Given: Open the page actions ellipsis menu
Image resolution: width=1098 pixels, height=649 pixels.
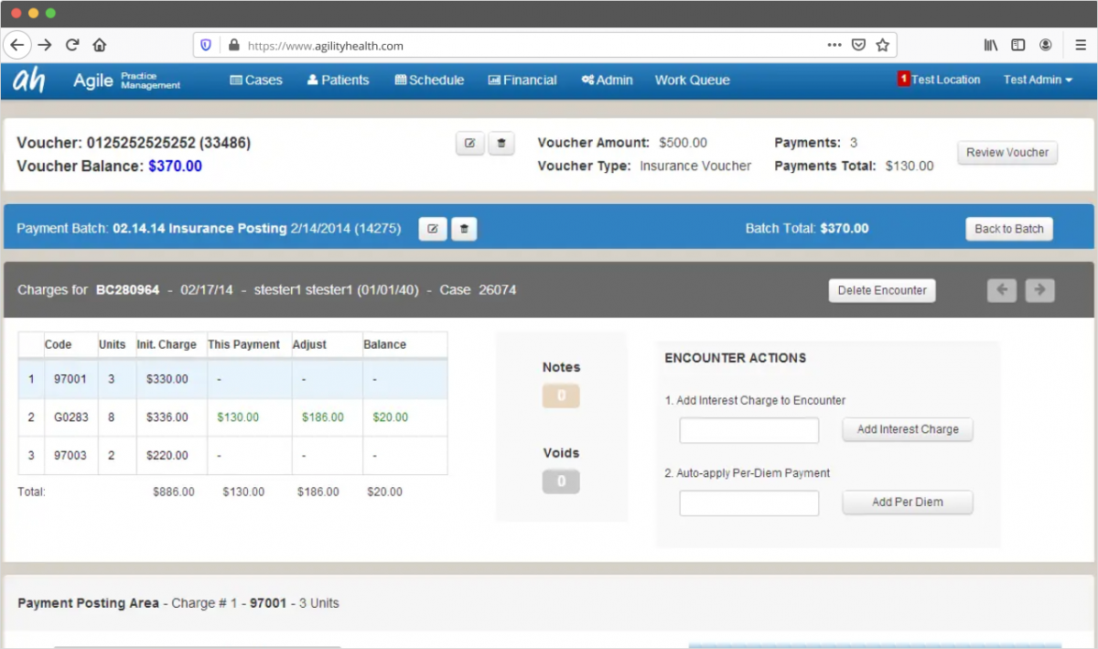Looking at the screenshot, I should pos(834,44).
